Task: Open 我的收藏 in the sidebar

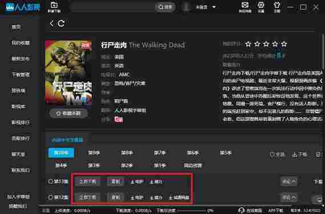Action: click(x=21, y=43)
